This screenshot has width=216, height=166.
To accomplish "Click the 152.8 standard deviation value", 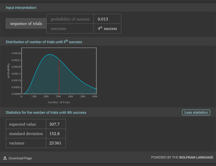I will tap(54, 134).
